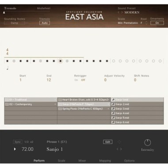This screenshot has width=168, height=168.
Task: Enable the Sync tempo button
Action: 18,142
